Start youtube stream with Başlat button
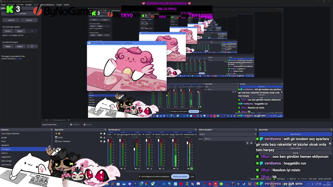The height and width of the screenshot is (187, 333). 8,46
